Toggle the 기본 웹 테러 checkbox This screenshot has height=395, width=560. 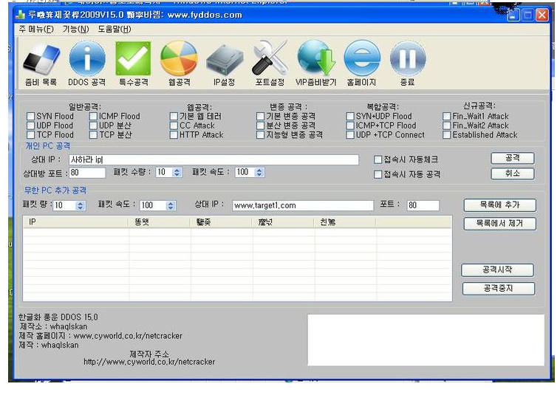tap(174, 117)
